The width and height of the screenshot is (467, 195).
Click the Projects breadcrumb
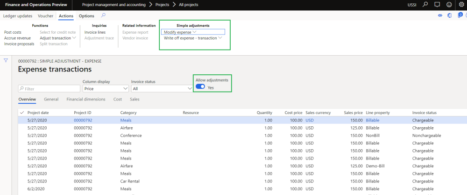click(x=163, y=5)
